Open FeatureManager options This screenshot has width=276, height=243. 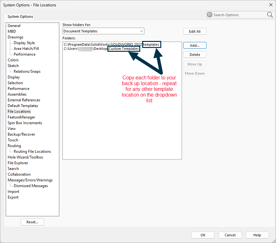click(21, 117)
